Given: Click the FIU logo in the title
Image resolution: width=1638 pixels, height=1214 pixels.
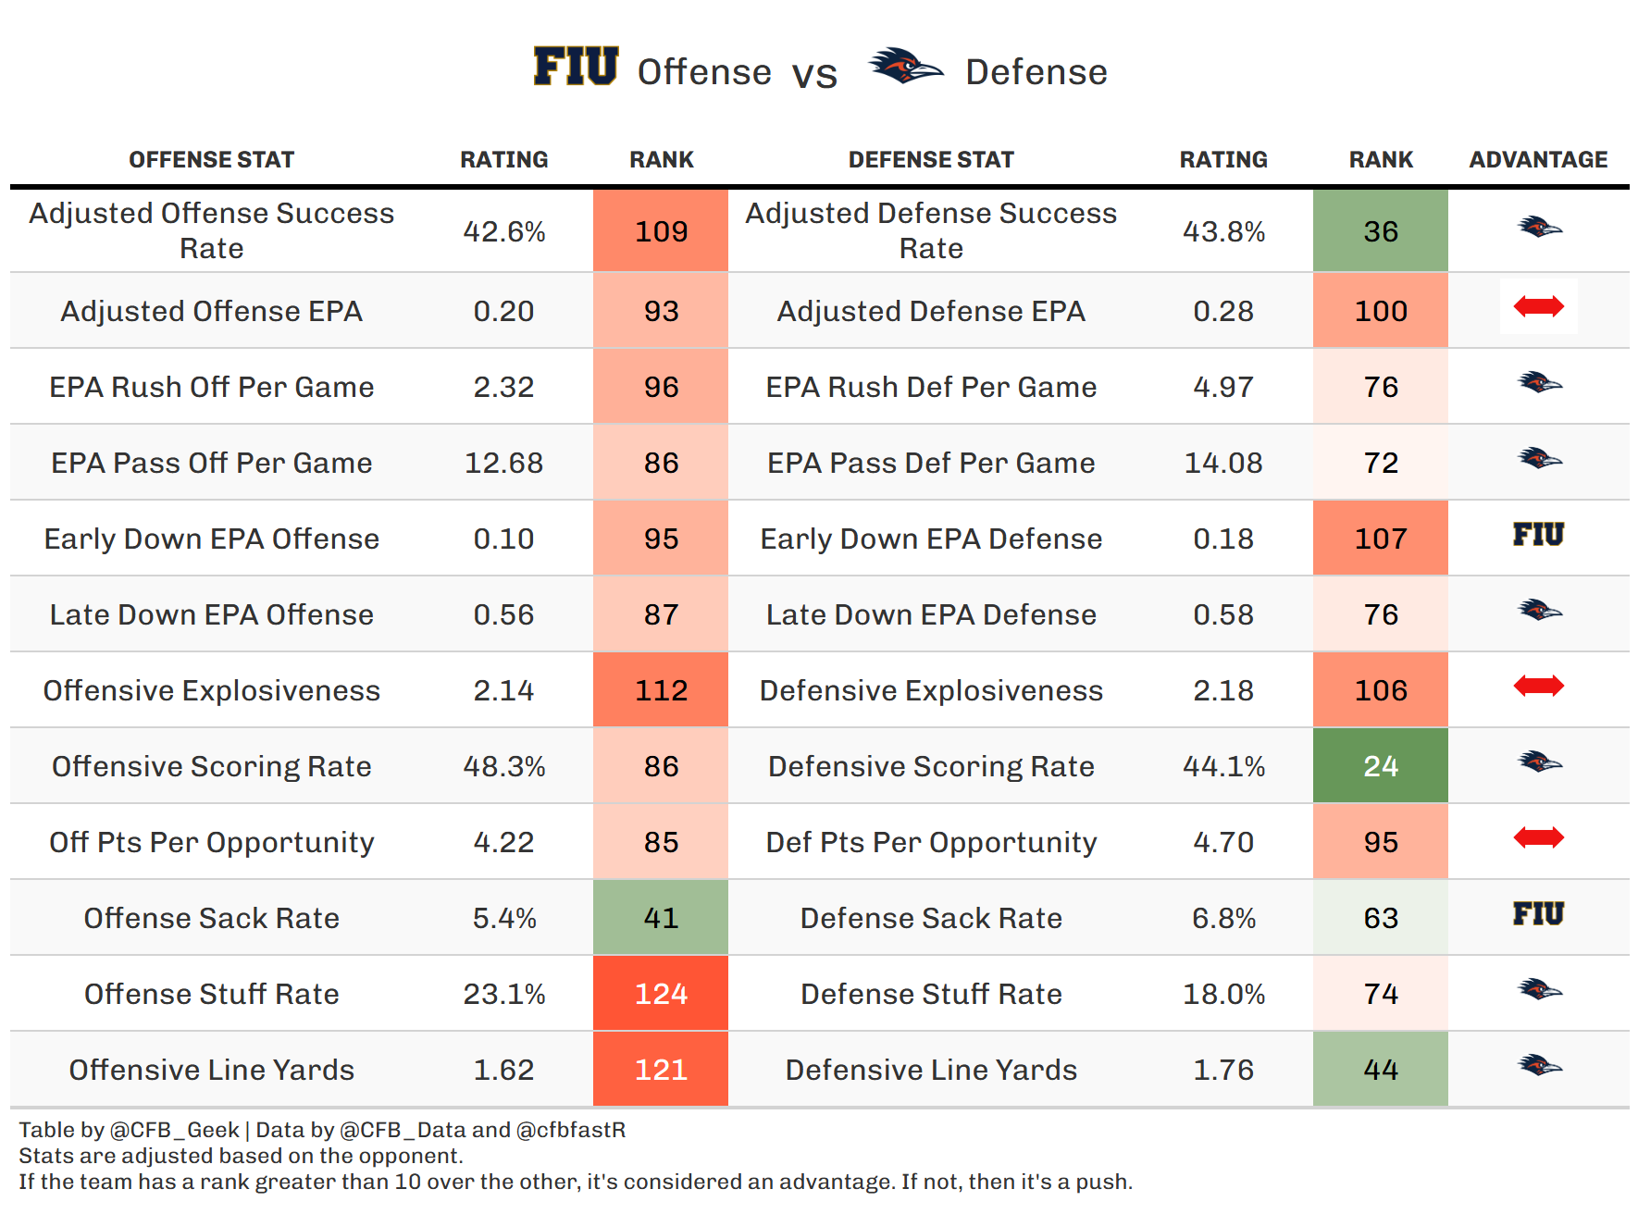Looking at the screenshot, I should [x=575, y=68].
